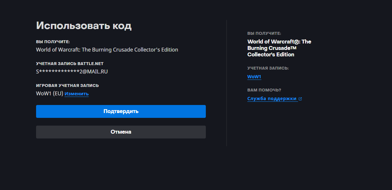Select the masked MAIL.RU email address text
Viewport: 392px width, 190px height.
tap(72, 71)
